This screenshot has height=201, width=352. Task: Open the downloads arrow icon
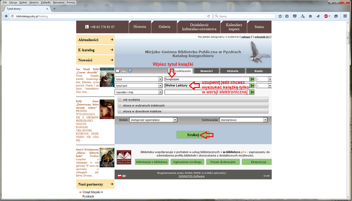coord(302,16)
